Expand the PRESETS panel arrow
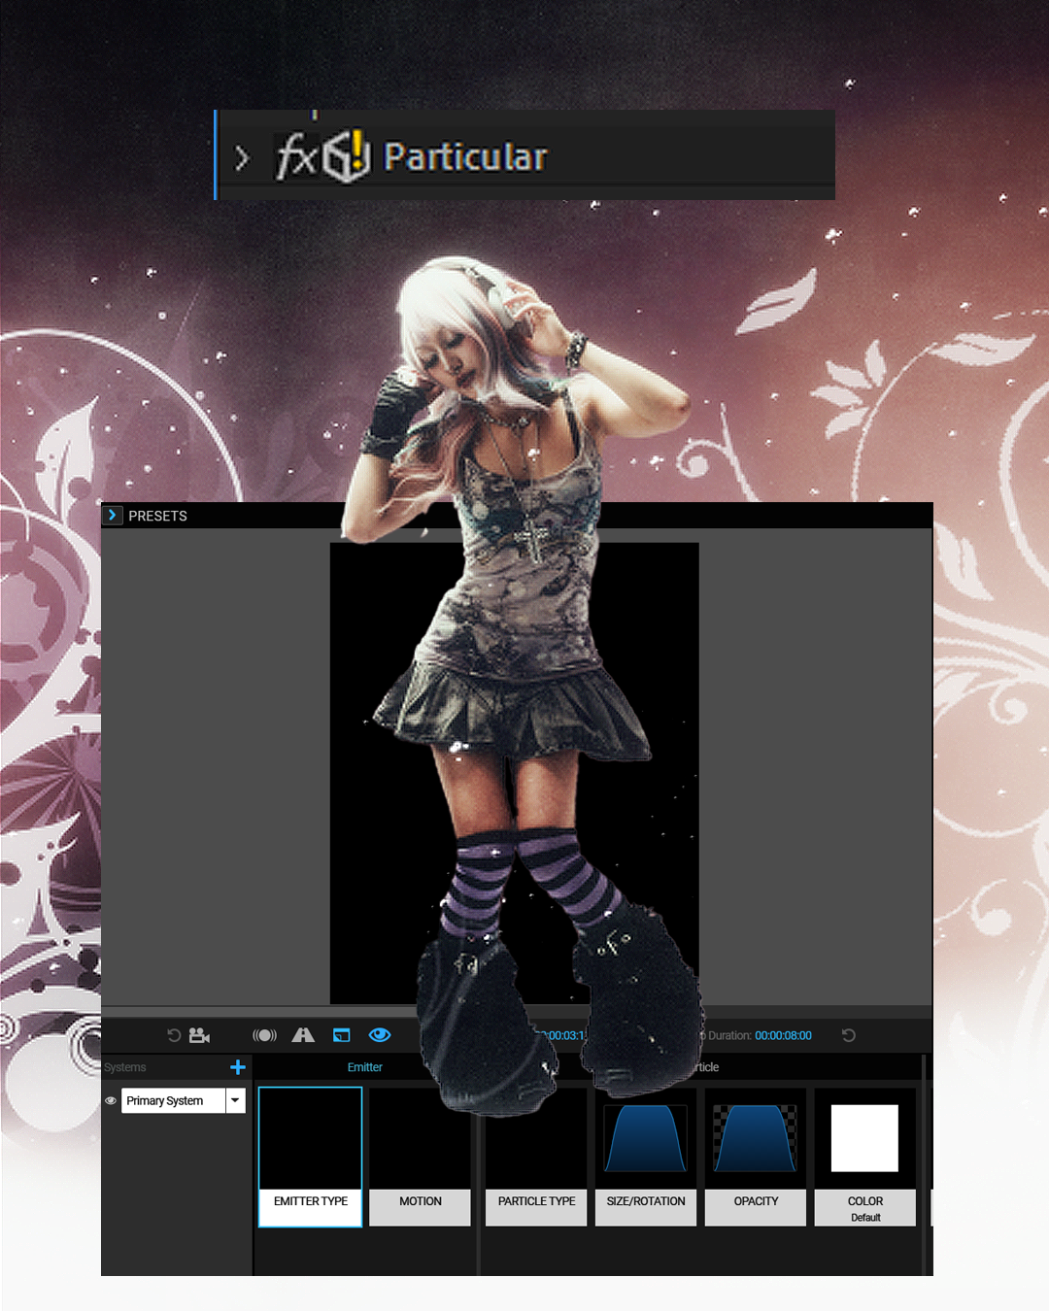 pos(113,516)
